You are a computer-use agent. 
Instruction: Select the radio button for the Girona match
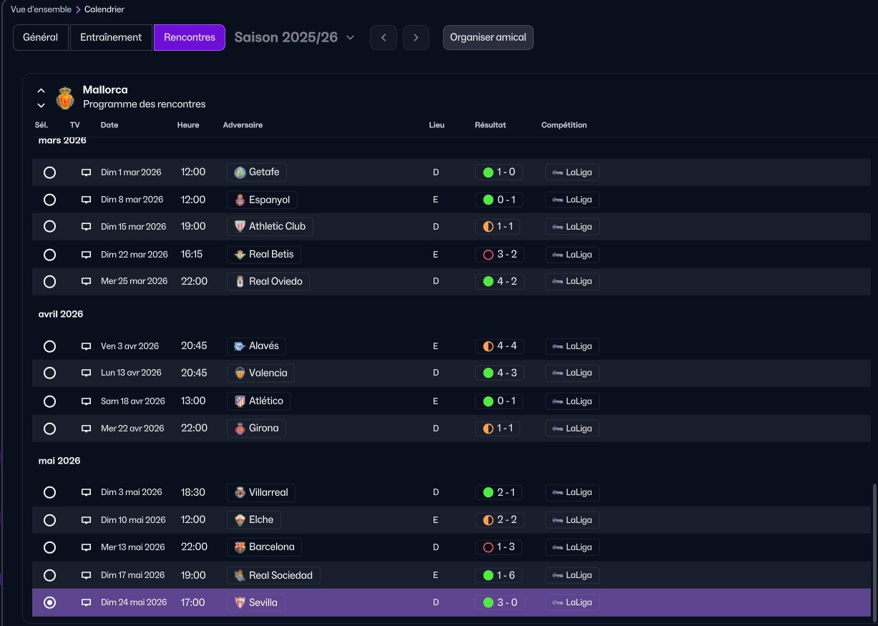(49, 429)
